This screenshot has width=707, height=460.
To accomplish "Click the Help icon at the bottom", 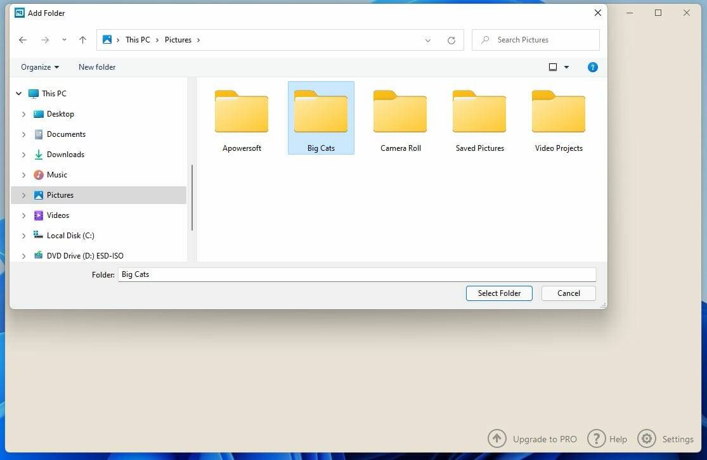I will (597, 438).
